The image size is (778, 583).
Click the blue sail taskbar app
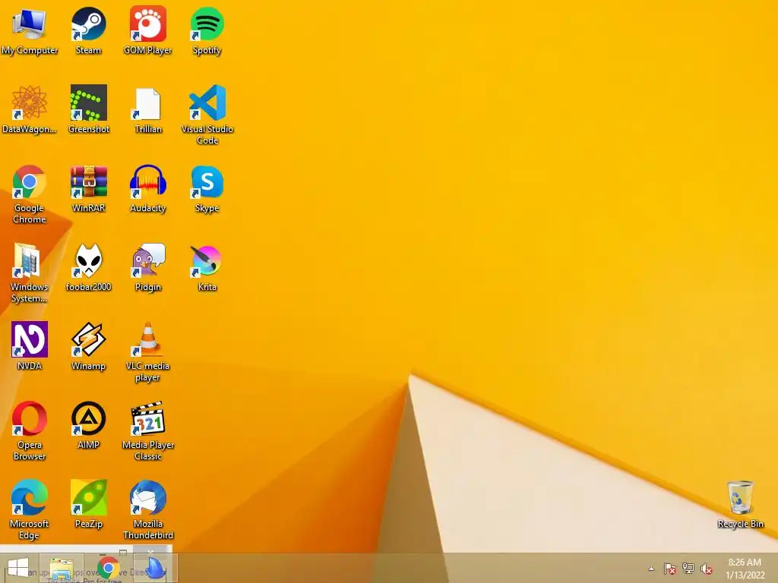(155, 569)
